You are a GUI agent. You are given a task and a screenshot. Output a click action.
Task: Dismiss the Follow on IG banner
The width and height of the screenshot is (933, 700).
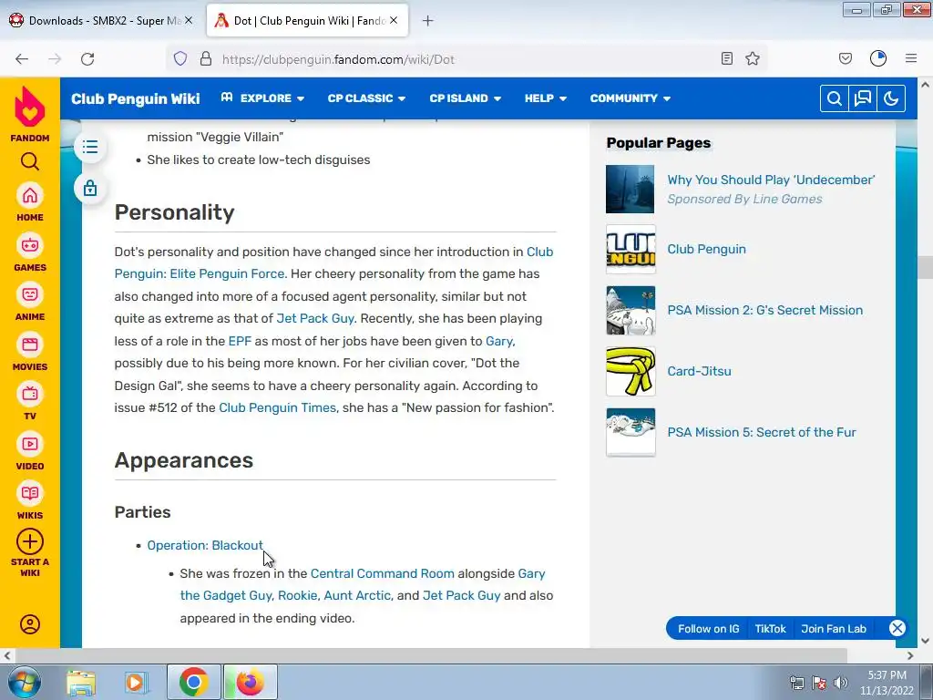[897, 628]
